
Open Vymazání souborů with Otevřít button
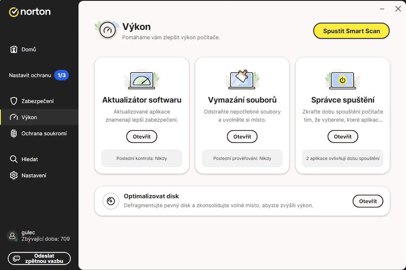242,137
